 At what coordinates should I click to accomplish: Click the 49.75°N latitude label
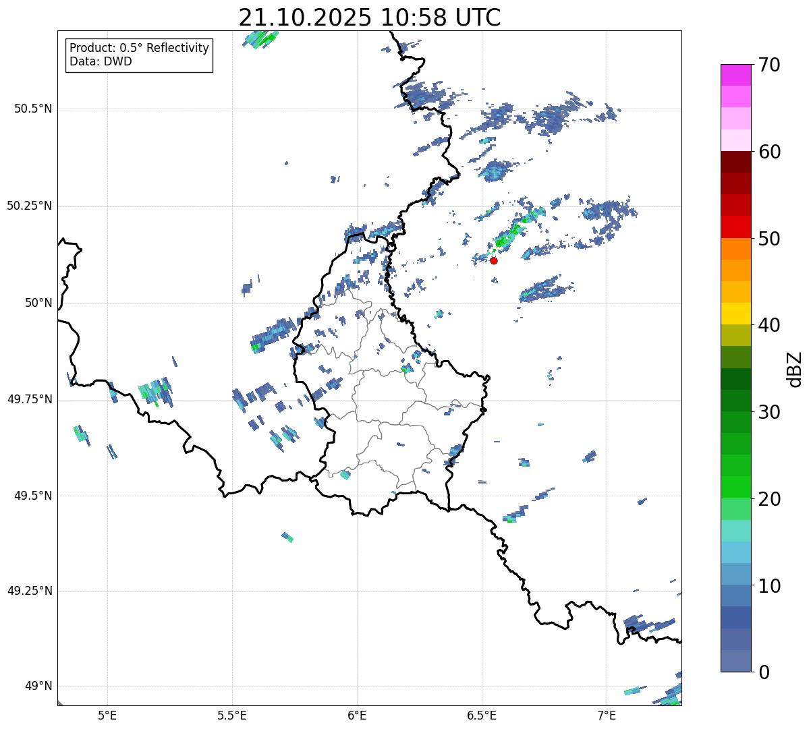tap(29, 399)
